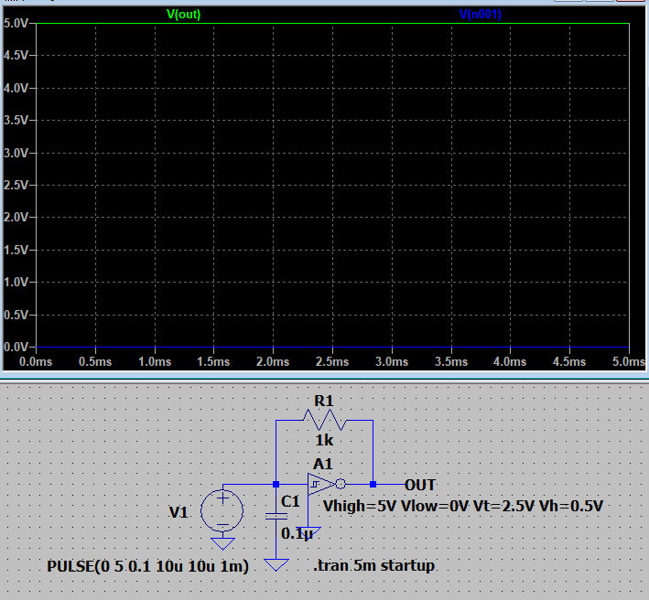Click the 0.1µ capacitor value text
Viewport: 649px width, 600px height.
click(297, 533)
